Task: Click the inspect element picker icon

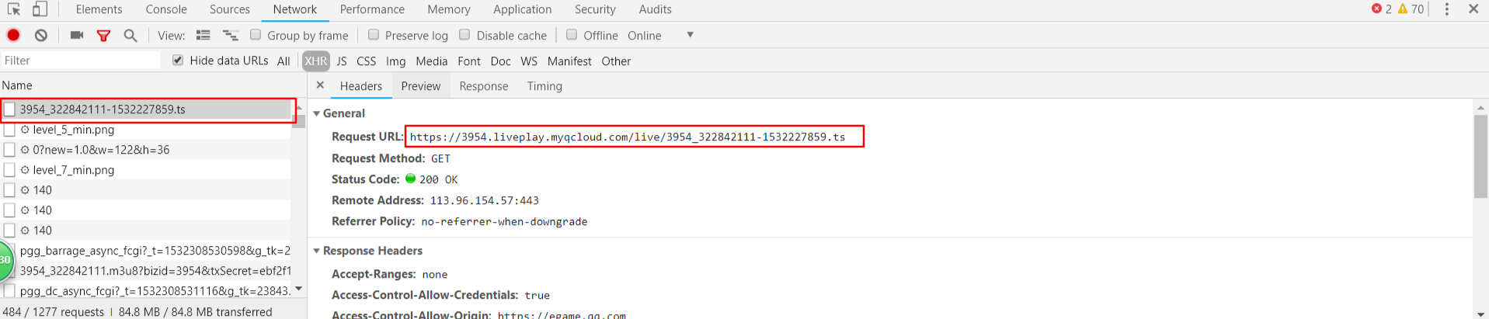Action: [14, 9]
